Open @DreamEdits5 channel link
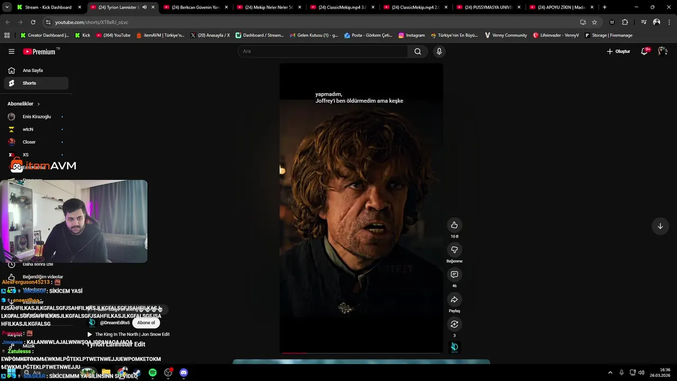The height and width of the screenshot is (381, 677). 115,323
